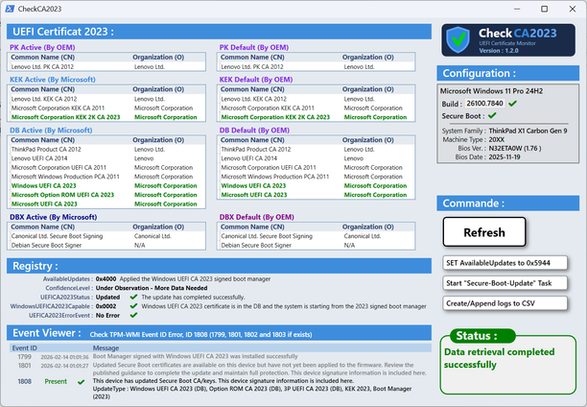Select Microsoft Corporation KEK 2K CA 2023 in KEK Active
The width and height of the screenshot is (587, 407).
coord(106,117)
